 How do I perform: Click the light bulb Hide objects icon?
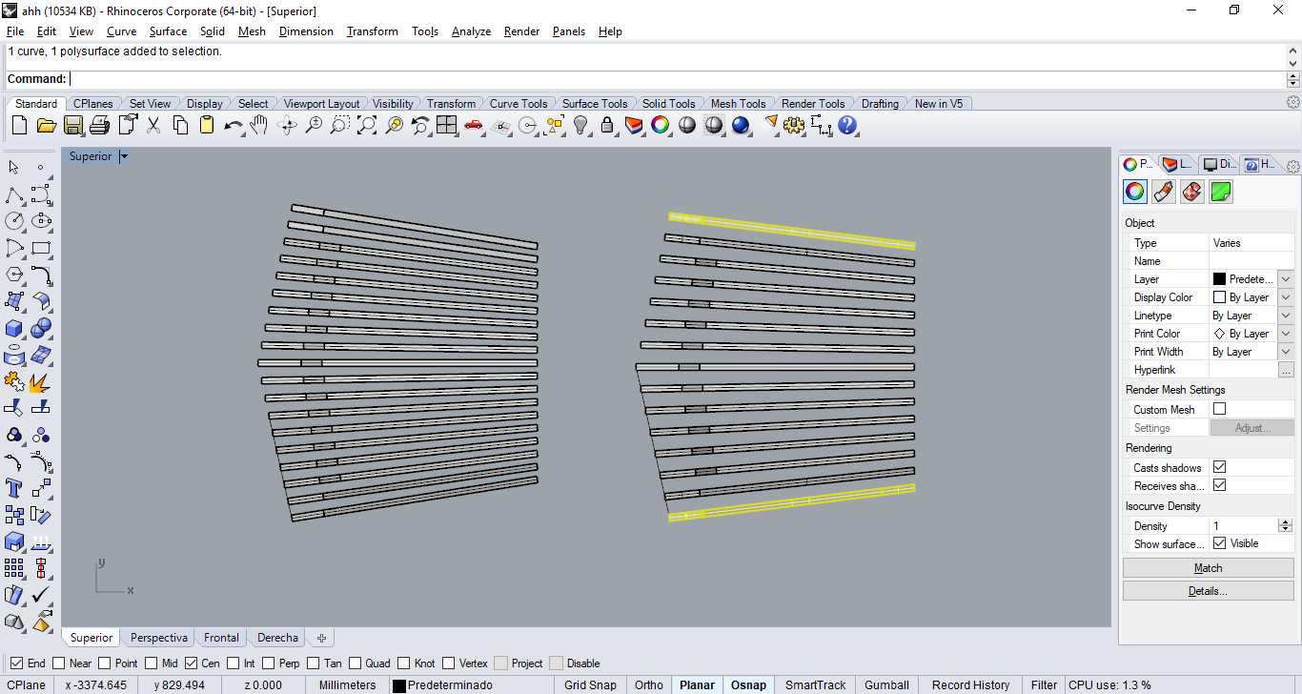click(x=580, y=125)
